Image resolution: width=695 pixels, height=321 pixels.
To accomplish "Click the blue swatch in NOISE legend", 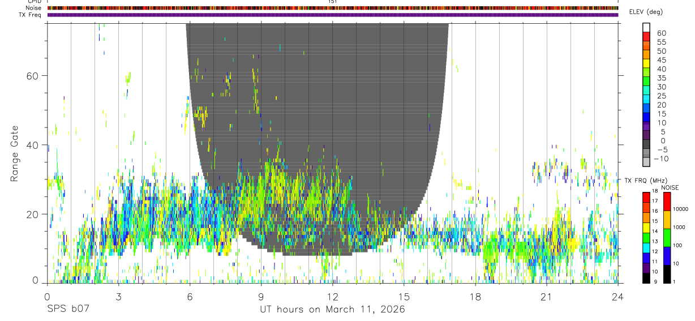I will point(667,256).
